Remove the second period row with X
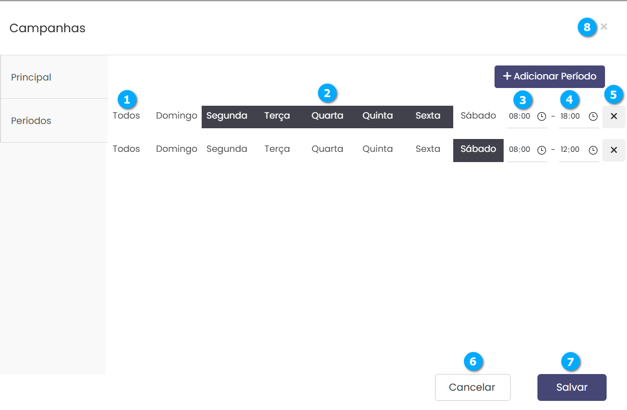 click(x=614, y=150)
